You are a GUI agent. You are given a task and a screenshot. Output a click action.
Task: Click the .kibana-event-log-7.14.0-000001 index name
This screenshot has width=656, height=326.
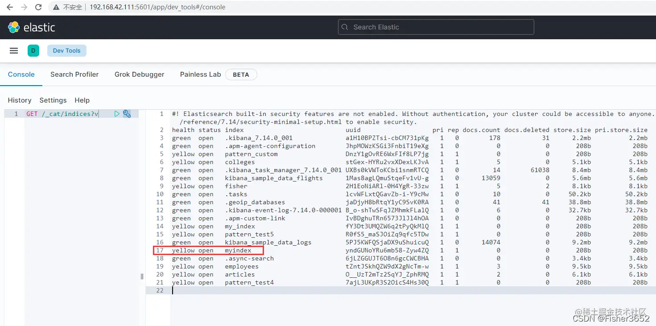[x=283, y=210]
